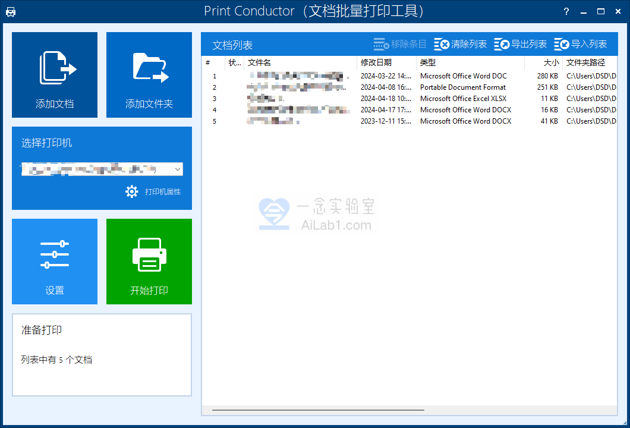Click the printer icon in the title bar
Viewport: 630px width, 428px height.
[12, 11]
